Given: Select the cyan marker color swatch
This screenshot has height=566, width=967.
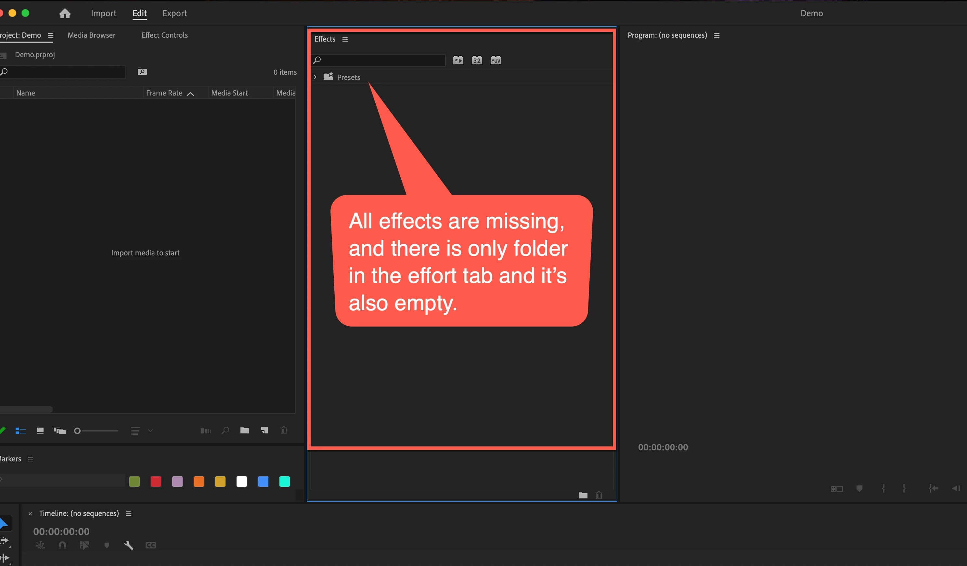Looking at the screenshot, I should point(284,481).
